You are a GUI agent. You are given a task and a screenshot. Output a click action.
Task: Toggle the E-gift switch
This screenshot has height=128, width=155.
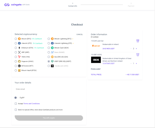[x=16, y=98]
